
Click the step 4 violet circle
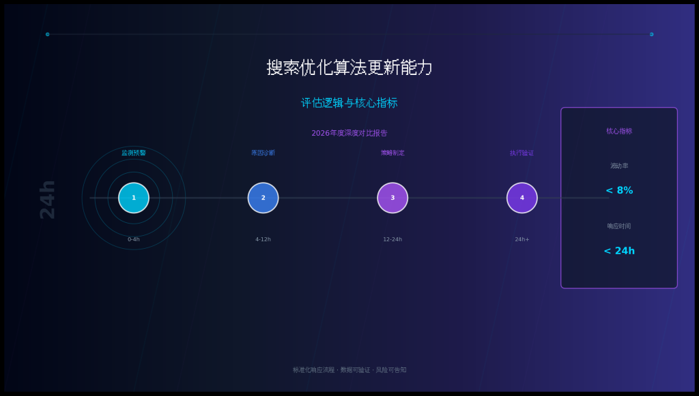tap(522, 197)
